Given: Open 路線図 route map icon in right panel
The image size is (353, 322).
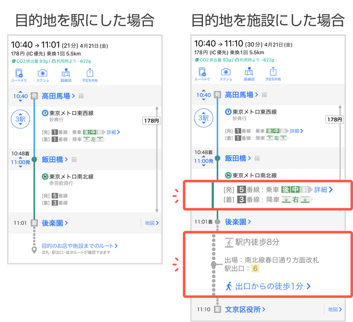Looking at the screenshot, I should 249,74.
